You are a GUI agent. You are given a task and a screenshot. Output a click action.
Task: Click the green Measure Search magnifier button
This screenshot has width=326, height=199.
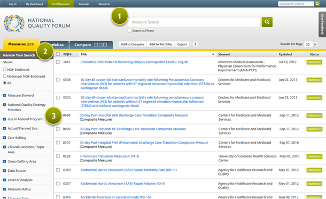[267, 22]
